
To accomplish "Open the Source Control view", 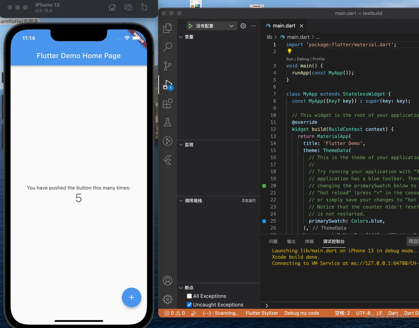I will pos(167,66).
